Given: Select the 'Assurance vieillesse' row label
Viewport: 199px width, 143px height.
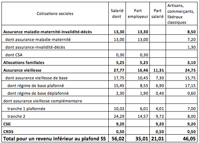Looking at the screenshot, I should (22, 70).
